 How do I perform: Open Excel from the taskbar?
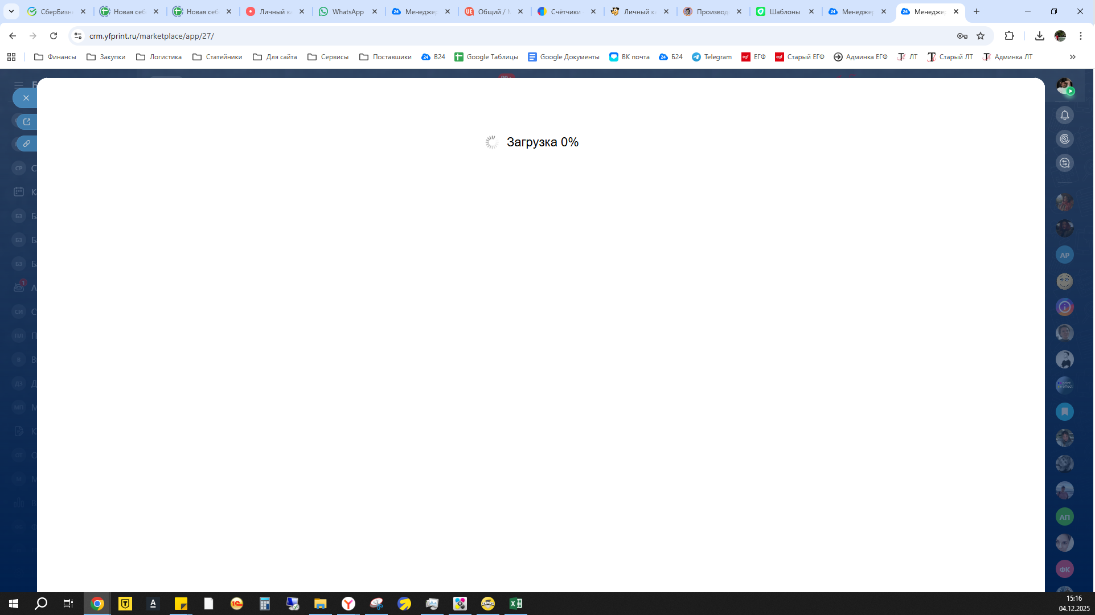click(515, 604)
